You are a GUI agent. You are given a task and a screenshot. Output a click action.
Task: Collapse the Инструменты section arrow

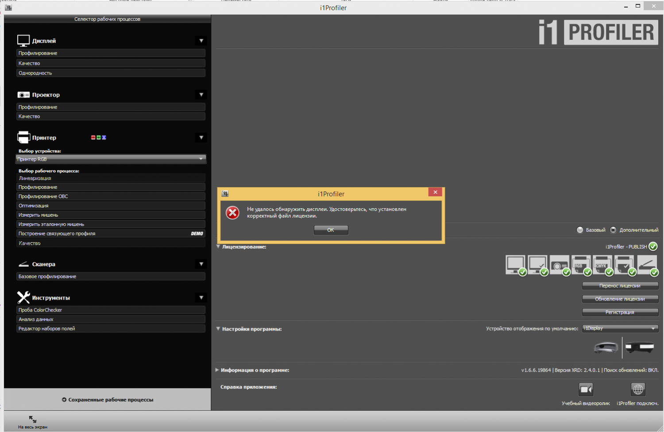[x=201, y=297]
